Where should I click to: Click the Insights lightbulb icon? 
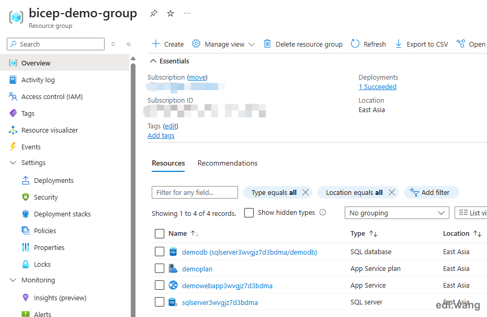coord(26,298)
